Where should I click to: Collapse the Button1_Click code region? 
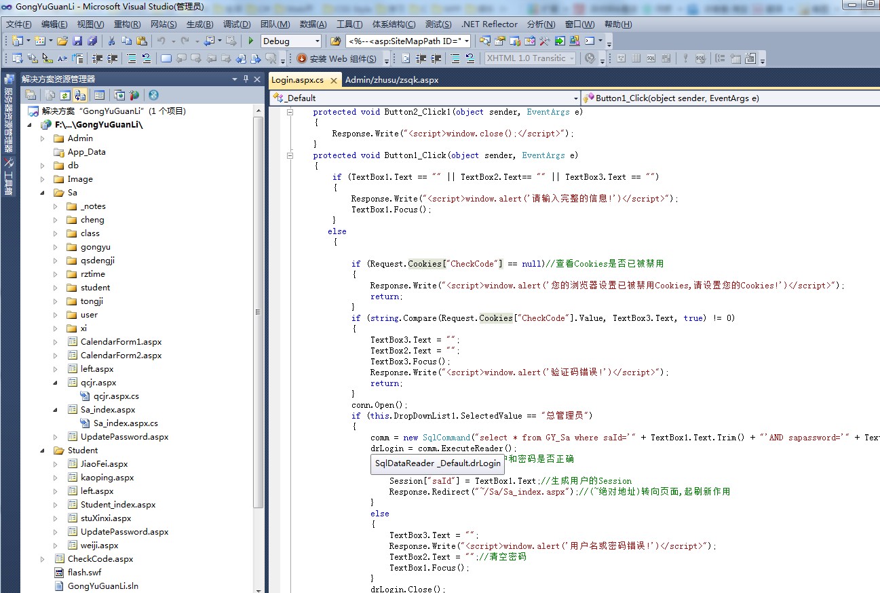(x=290, y=155)
